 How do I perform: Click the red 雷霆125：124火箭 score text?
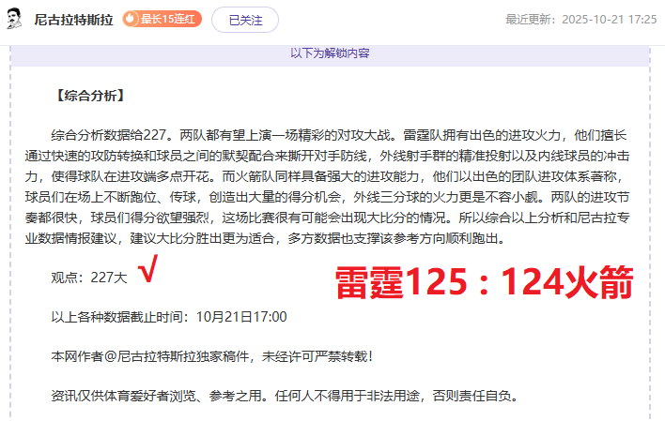point(484,282)
